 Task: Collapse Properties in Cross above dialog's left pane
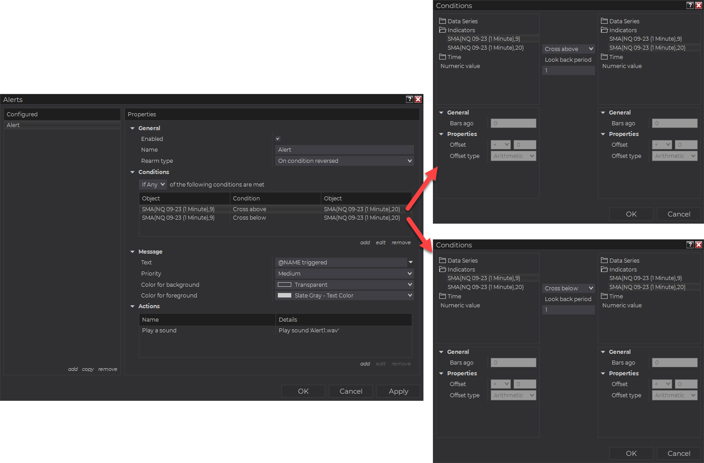[441, 134]
